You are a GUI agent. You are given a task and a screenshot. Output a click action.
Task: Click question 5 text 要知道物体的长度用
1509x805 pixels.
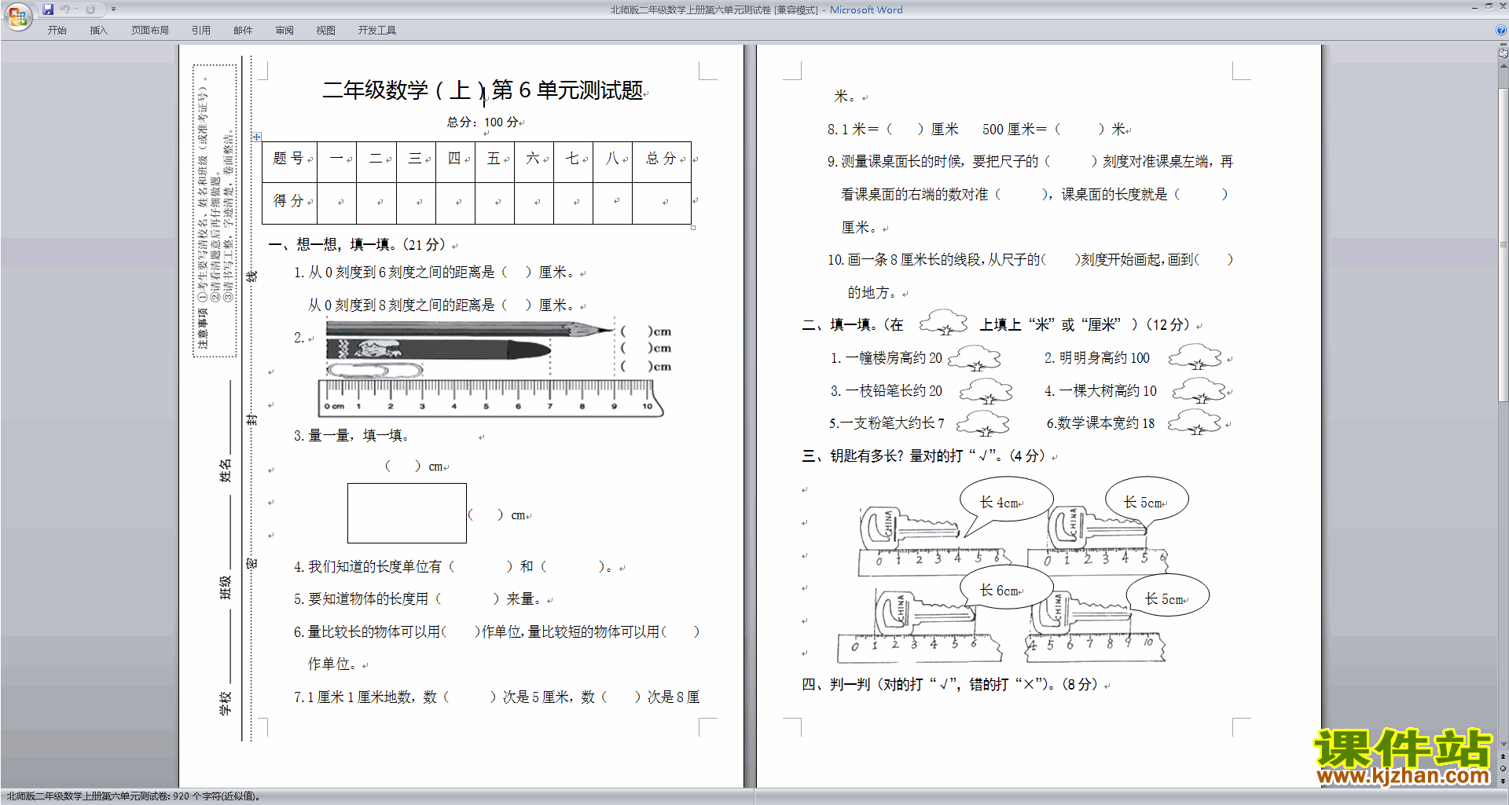tap(368, 598)
